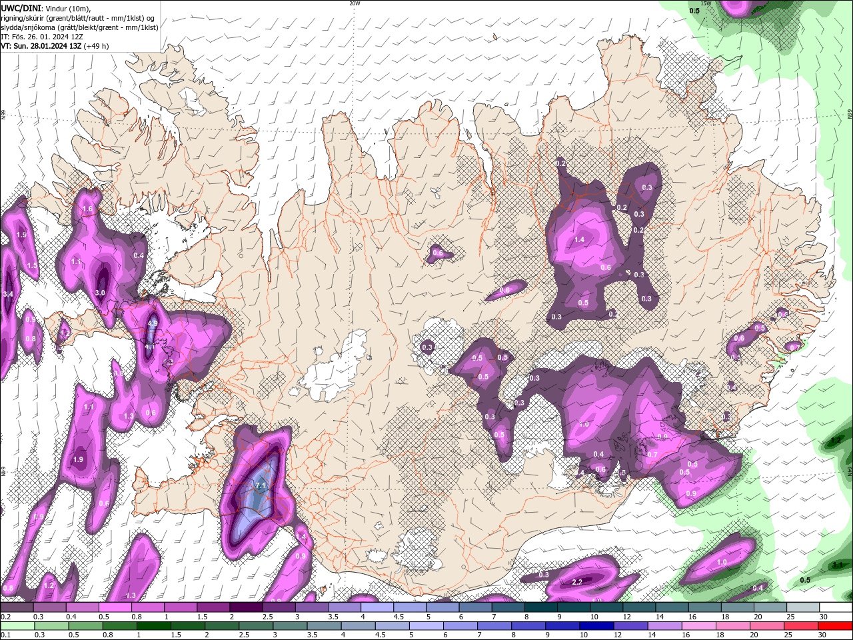Screen dimensions: 853x640
Task: Click the lower legend number 25
Action: coord(788,635)
